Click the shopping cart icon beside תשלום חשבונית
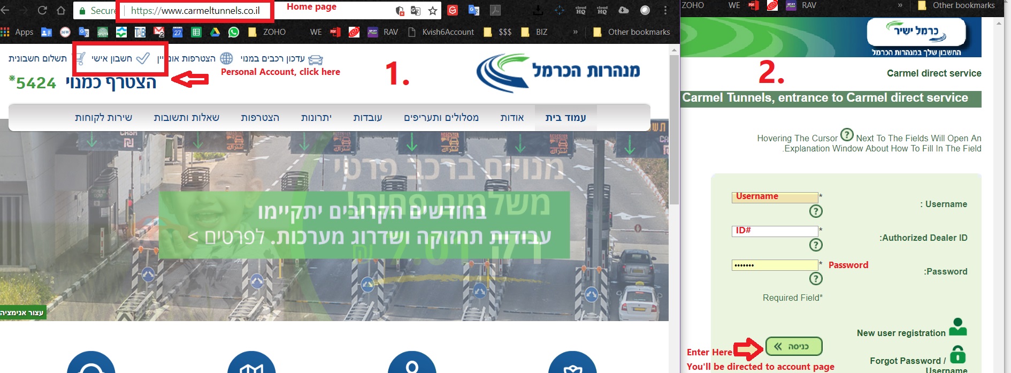The height and width of the screenshot is (373, 1011). click(80, 58)
